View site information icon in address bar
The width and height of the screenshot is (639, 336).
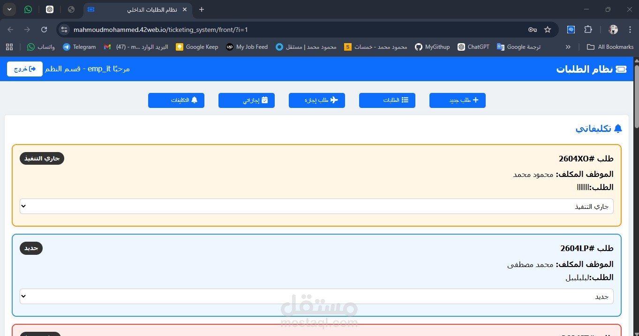click(65, 30)
